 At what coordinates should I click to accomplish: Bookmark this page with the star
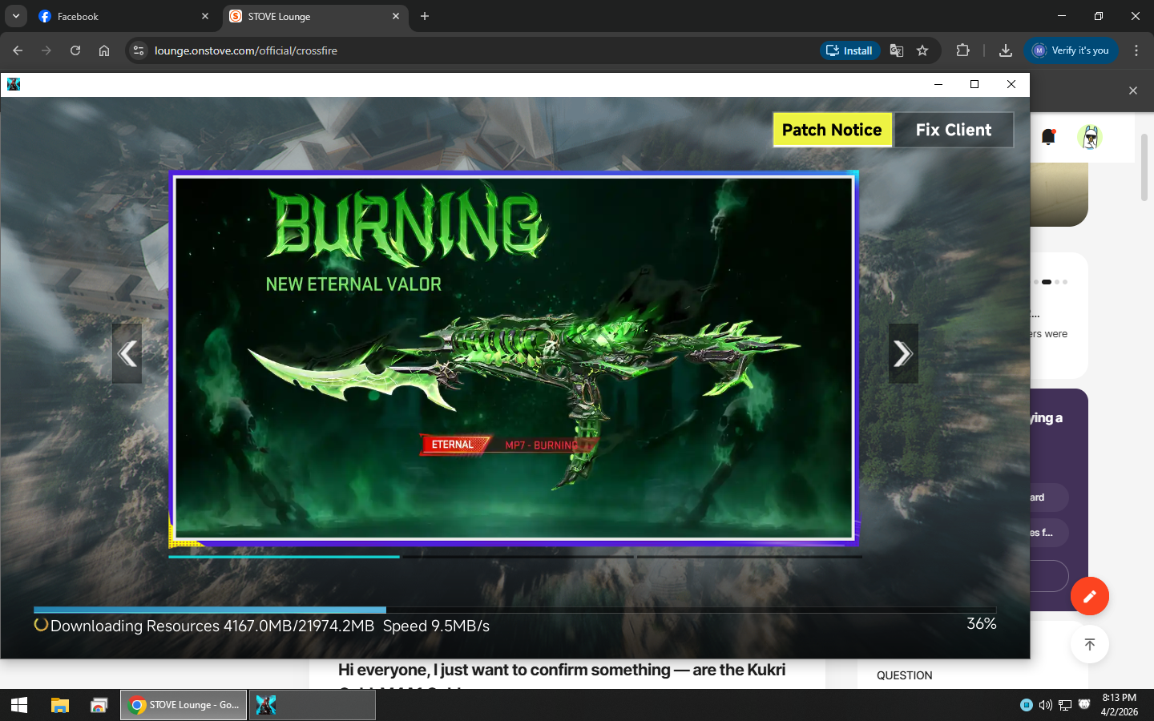tap(922, 50)
